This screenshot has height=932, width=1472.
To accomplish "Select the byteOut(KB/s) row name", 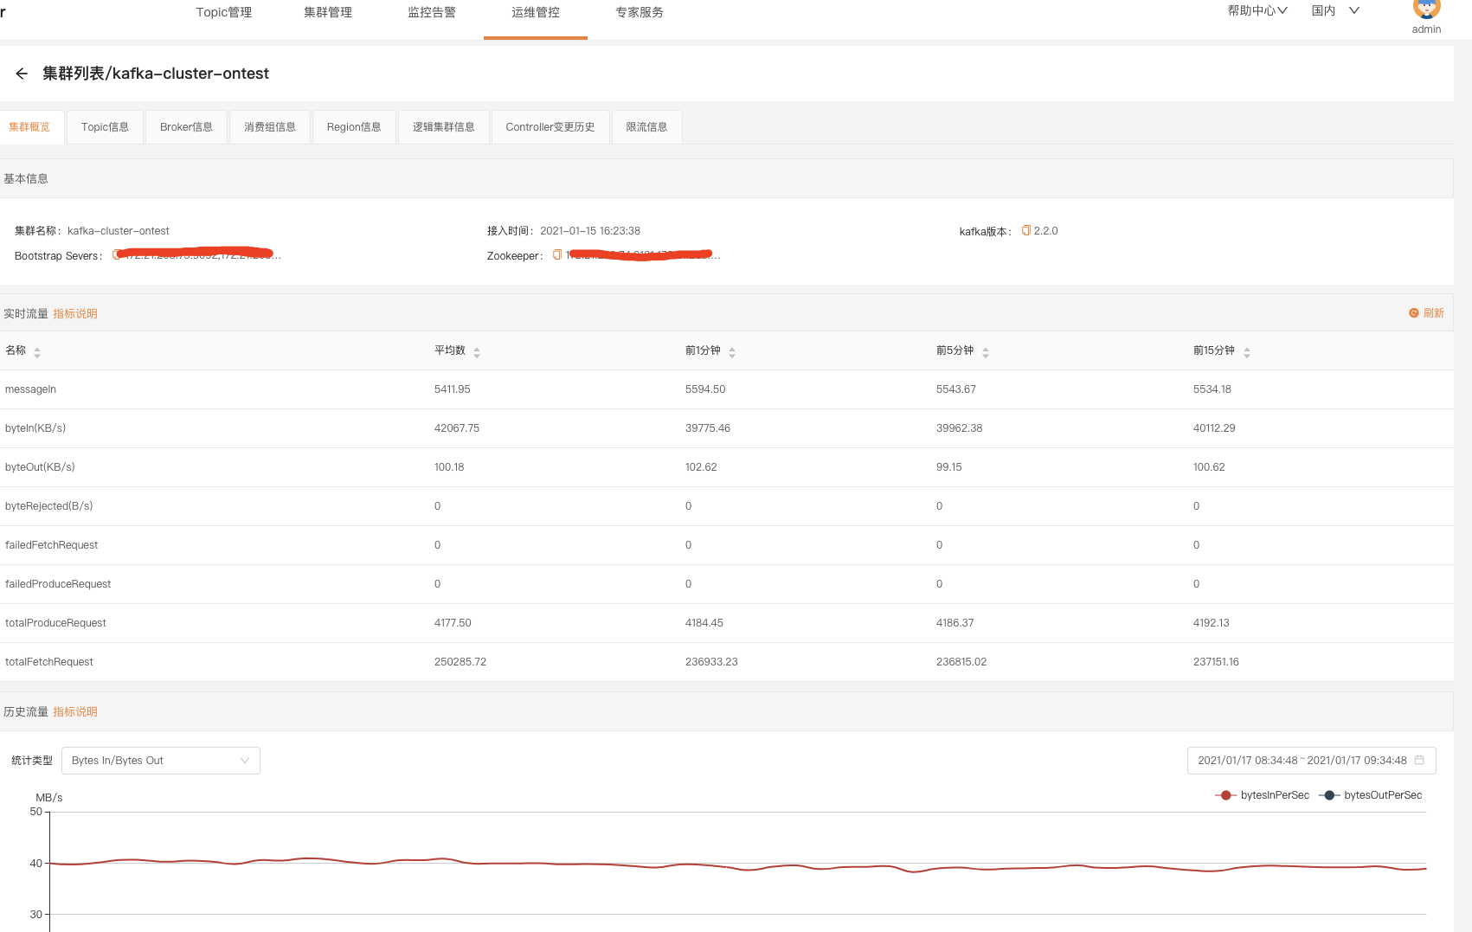I will [40, 467].
